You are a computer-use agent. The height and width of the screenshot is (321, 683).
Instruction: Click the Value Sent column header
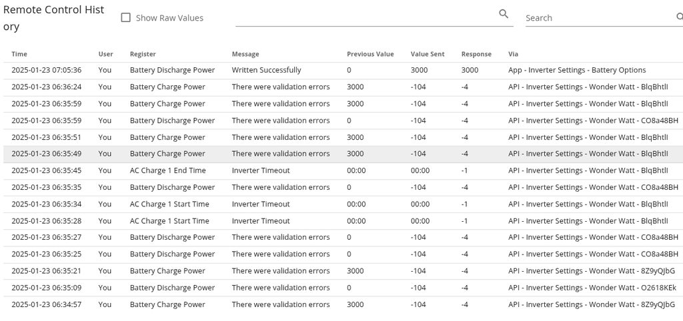coord(428,54)
